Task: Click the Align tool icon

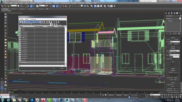Action: 88,6
